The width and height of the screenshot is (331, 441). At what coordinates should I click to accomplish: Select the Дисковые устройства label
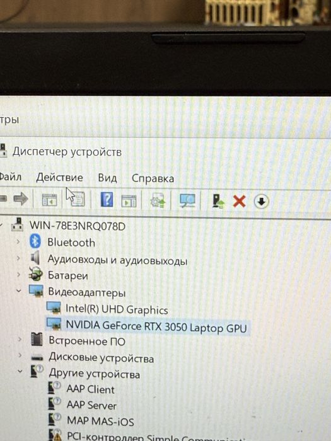102,357
